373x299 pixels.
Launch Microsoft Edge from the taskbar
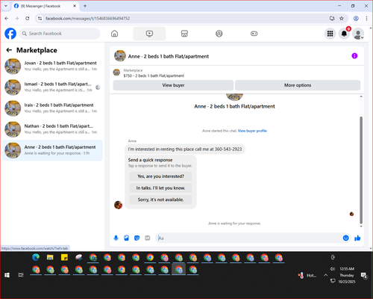pos(36,257)
